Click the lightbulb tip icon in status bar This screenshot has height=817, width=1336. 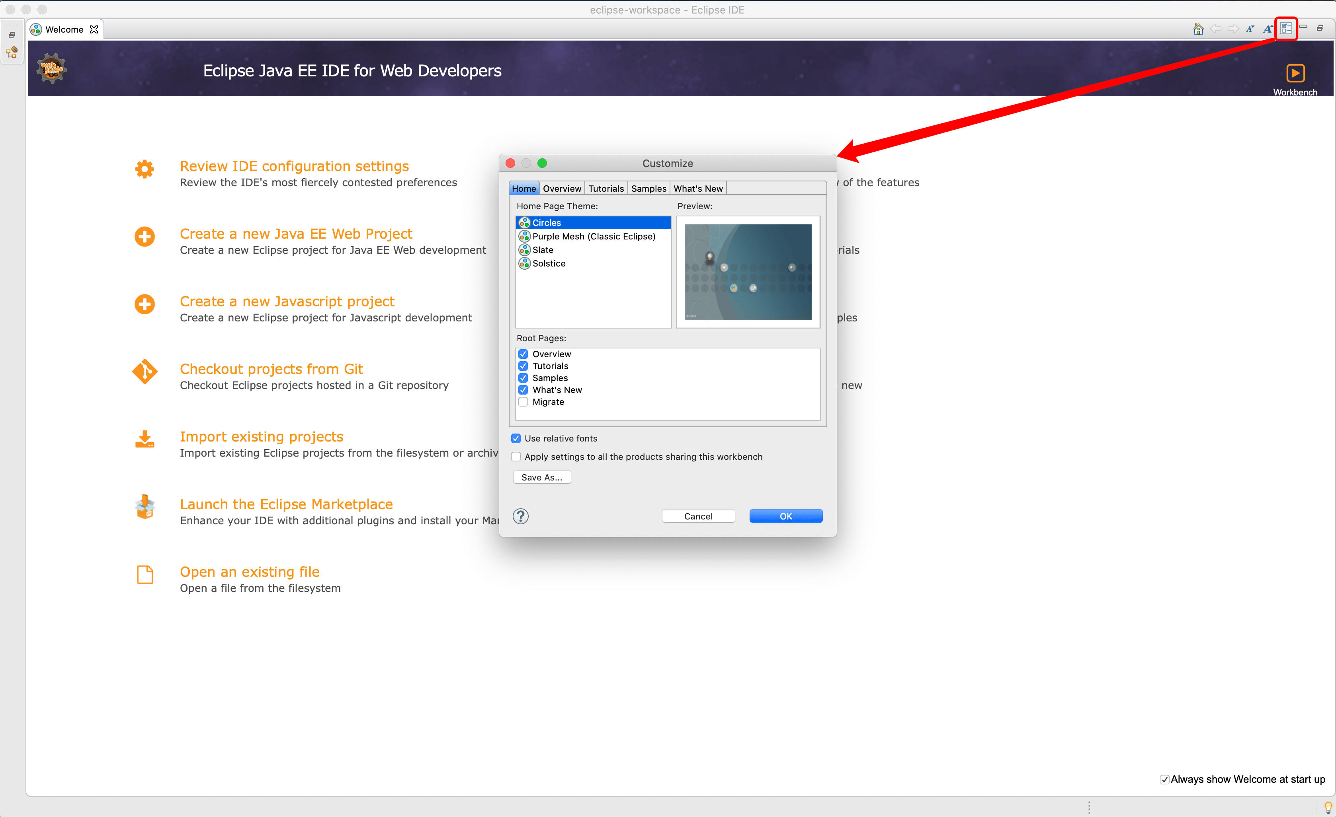tap(1328, 807)
